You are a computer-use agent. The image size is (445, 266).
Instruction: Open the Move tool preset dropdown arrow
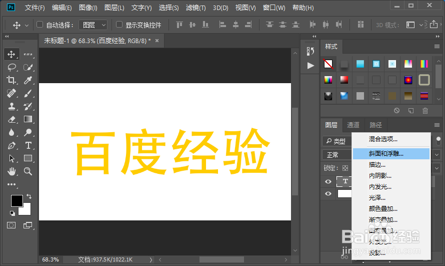(x=26, y=25)
